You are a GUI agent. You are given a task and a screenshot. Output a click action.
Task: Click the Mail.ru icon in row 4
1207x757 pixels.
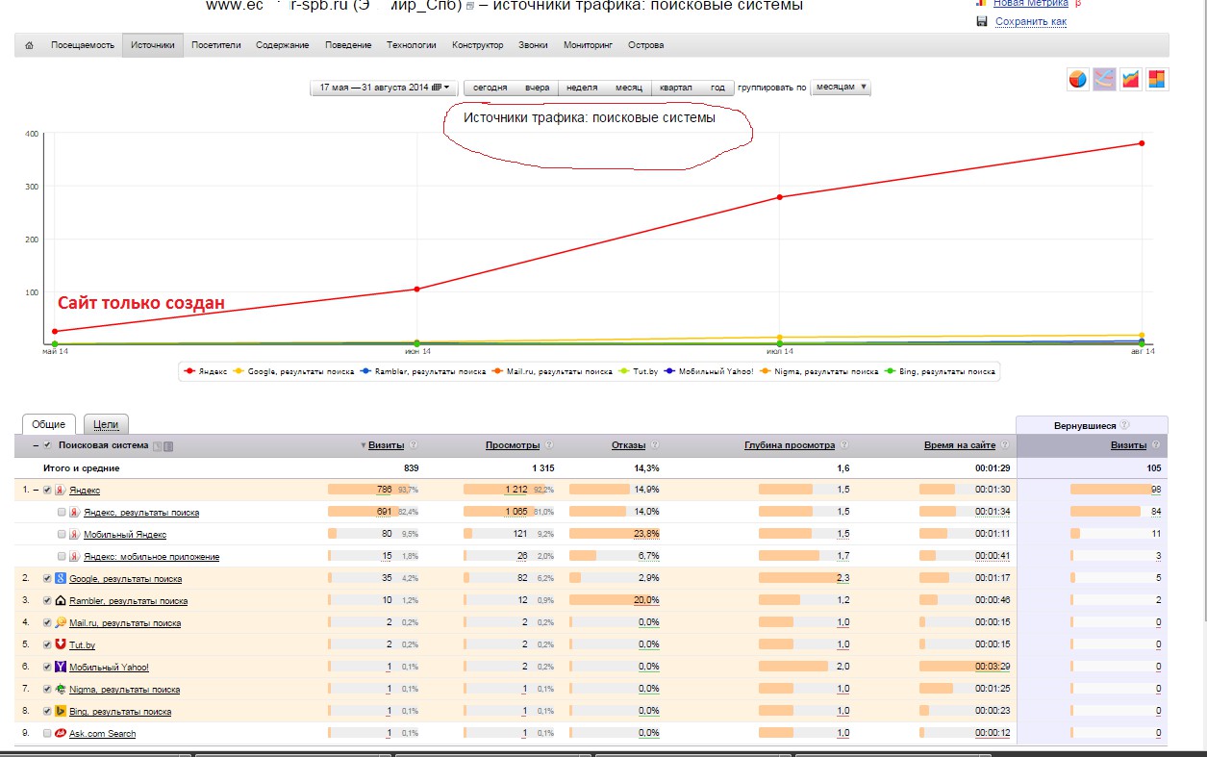(61, 622)
